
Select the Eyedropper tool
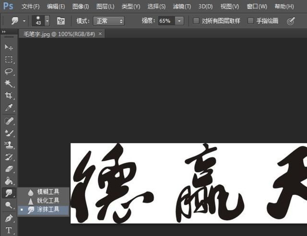9,108
